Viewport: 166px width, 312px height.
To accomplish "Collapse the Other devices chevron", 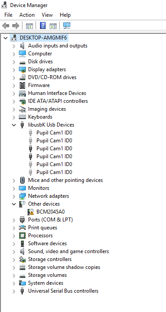I will pyautogui.click(x=14, y=204).
